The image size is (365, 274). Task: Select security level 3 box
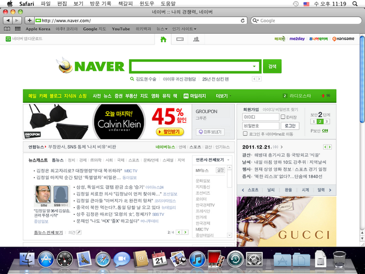pyautogui.click(x=327, y=122)
